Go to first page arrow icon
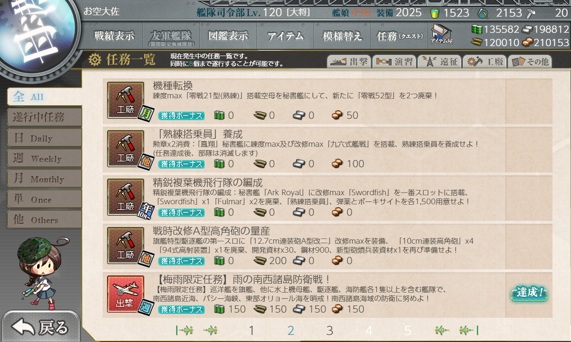The image size is (571, 342). pyautogui.click(x=185, y=330)
